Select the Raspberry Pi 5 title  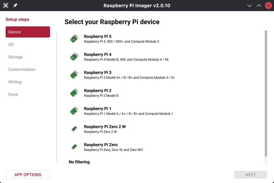(98, 36)
